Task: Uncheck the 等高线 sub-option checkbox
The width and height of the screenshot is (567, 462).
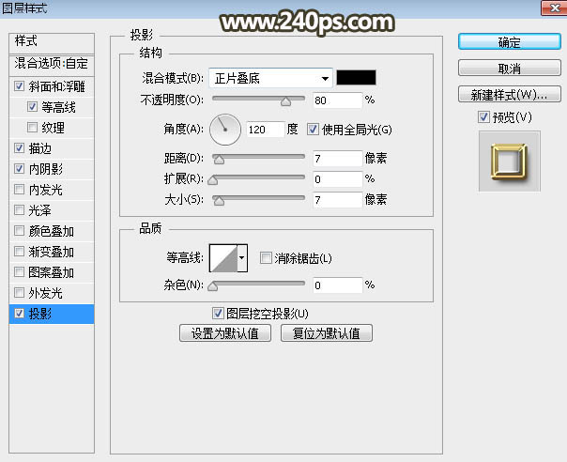Action: point(32,107)
